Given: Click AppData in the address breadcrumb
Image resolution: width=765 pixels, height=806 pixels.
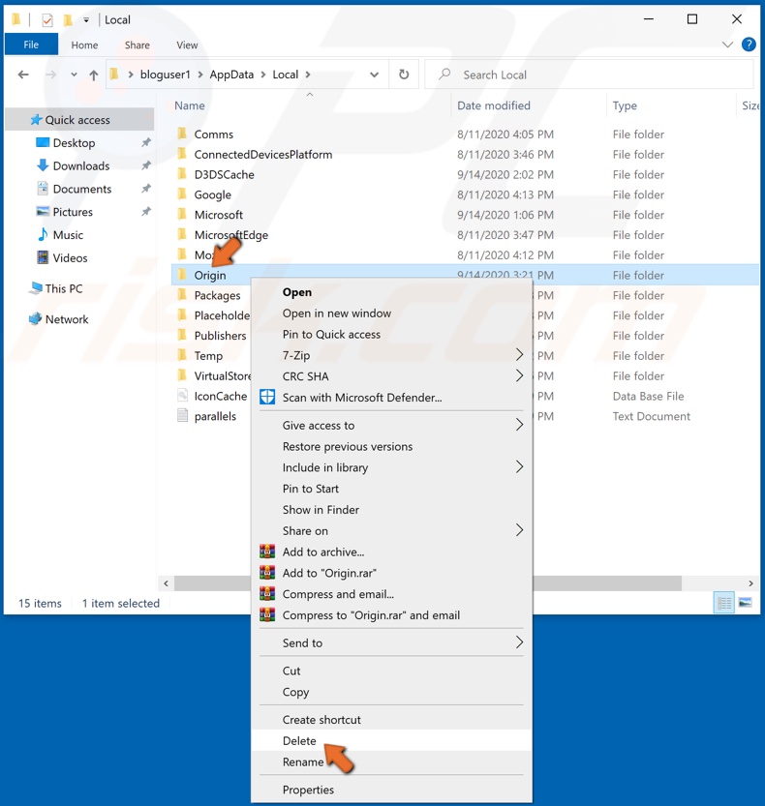Looking at the screenshot, I should (x=231, y=75).
